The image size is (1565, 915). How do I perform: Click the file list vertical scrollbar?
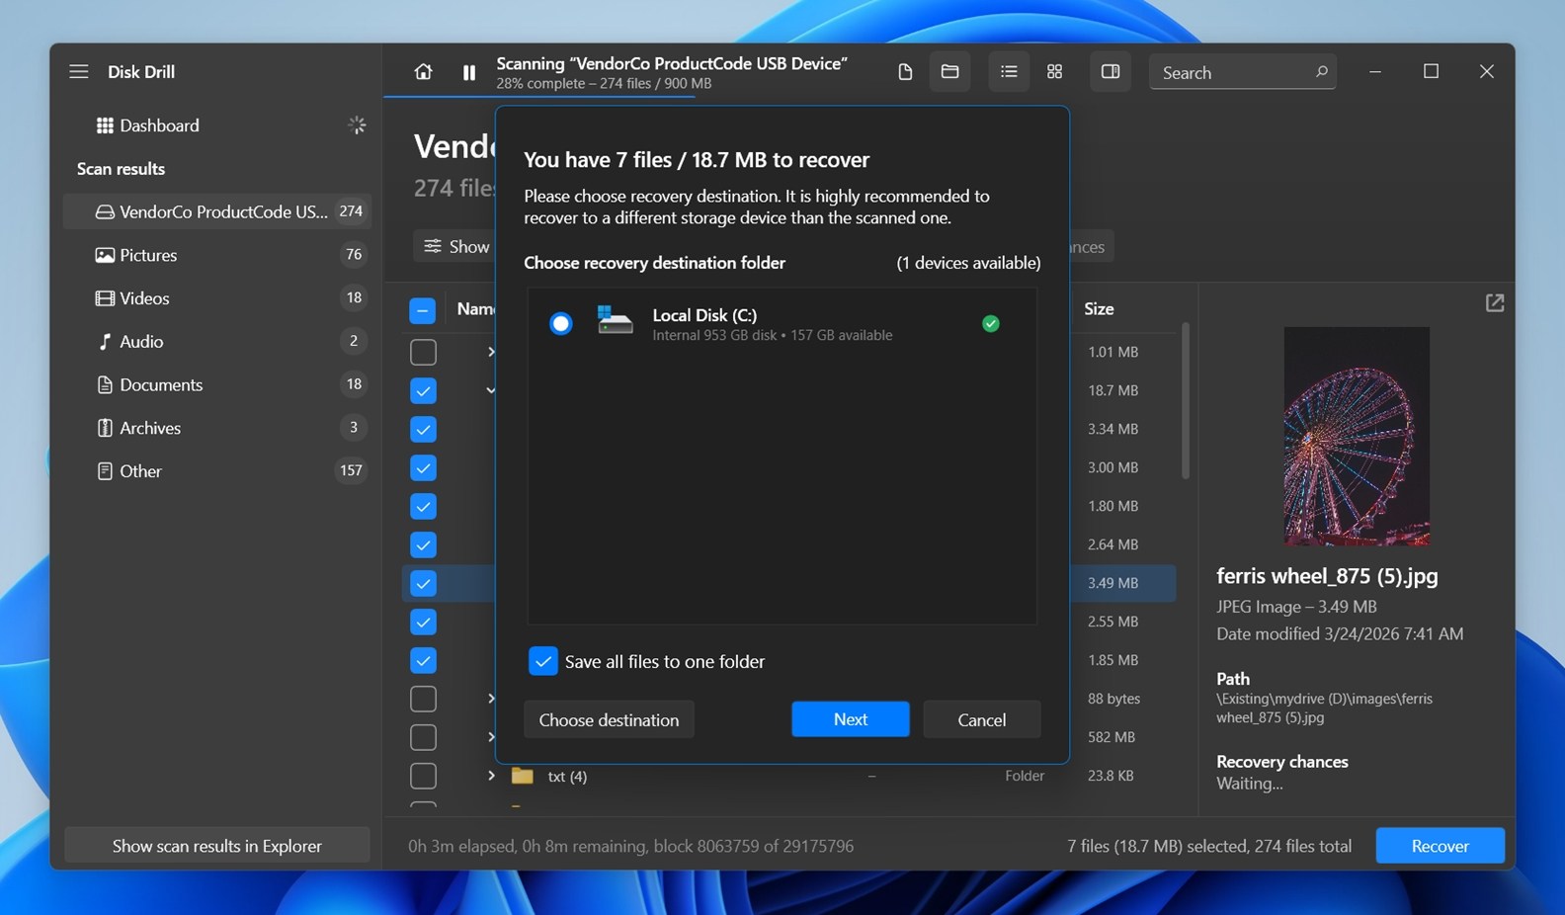tap(1185, 400)
